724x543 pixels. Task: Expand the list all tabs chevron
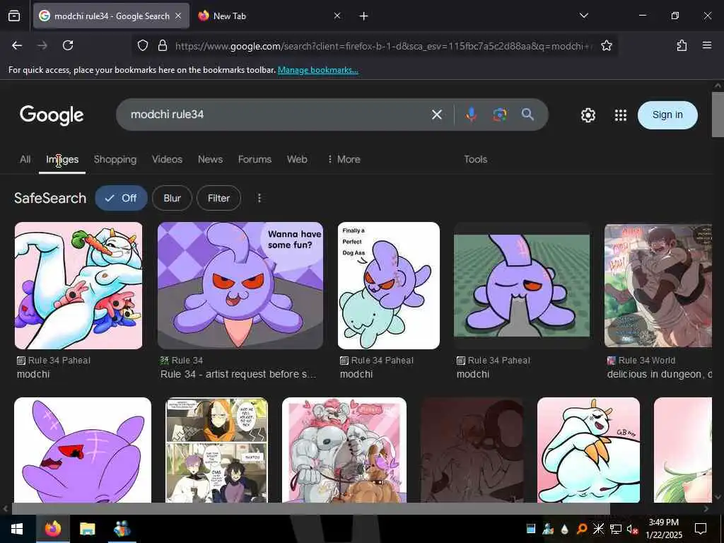click(x=584, y=16)
